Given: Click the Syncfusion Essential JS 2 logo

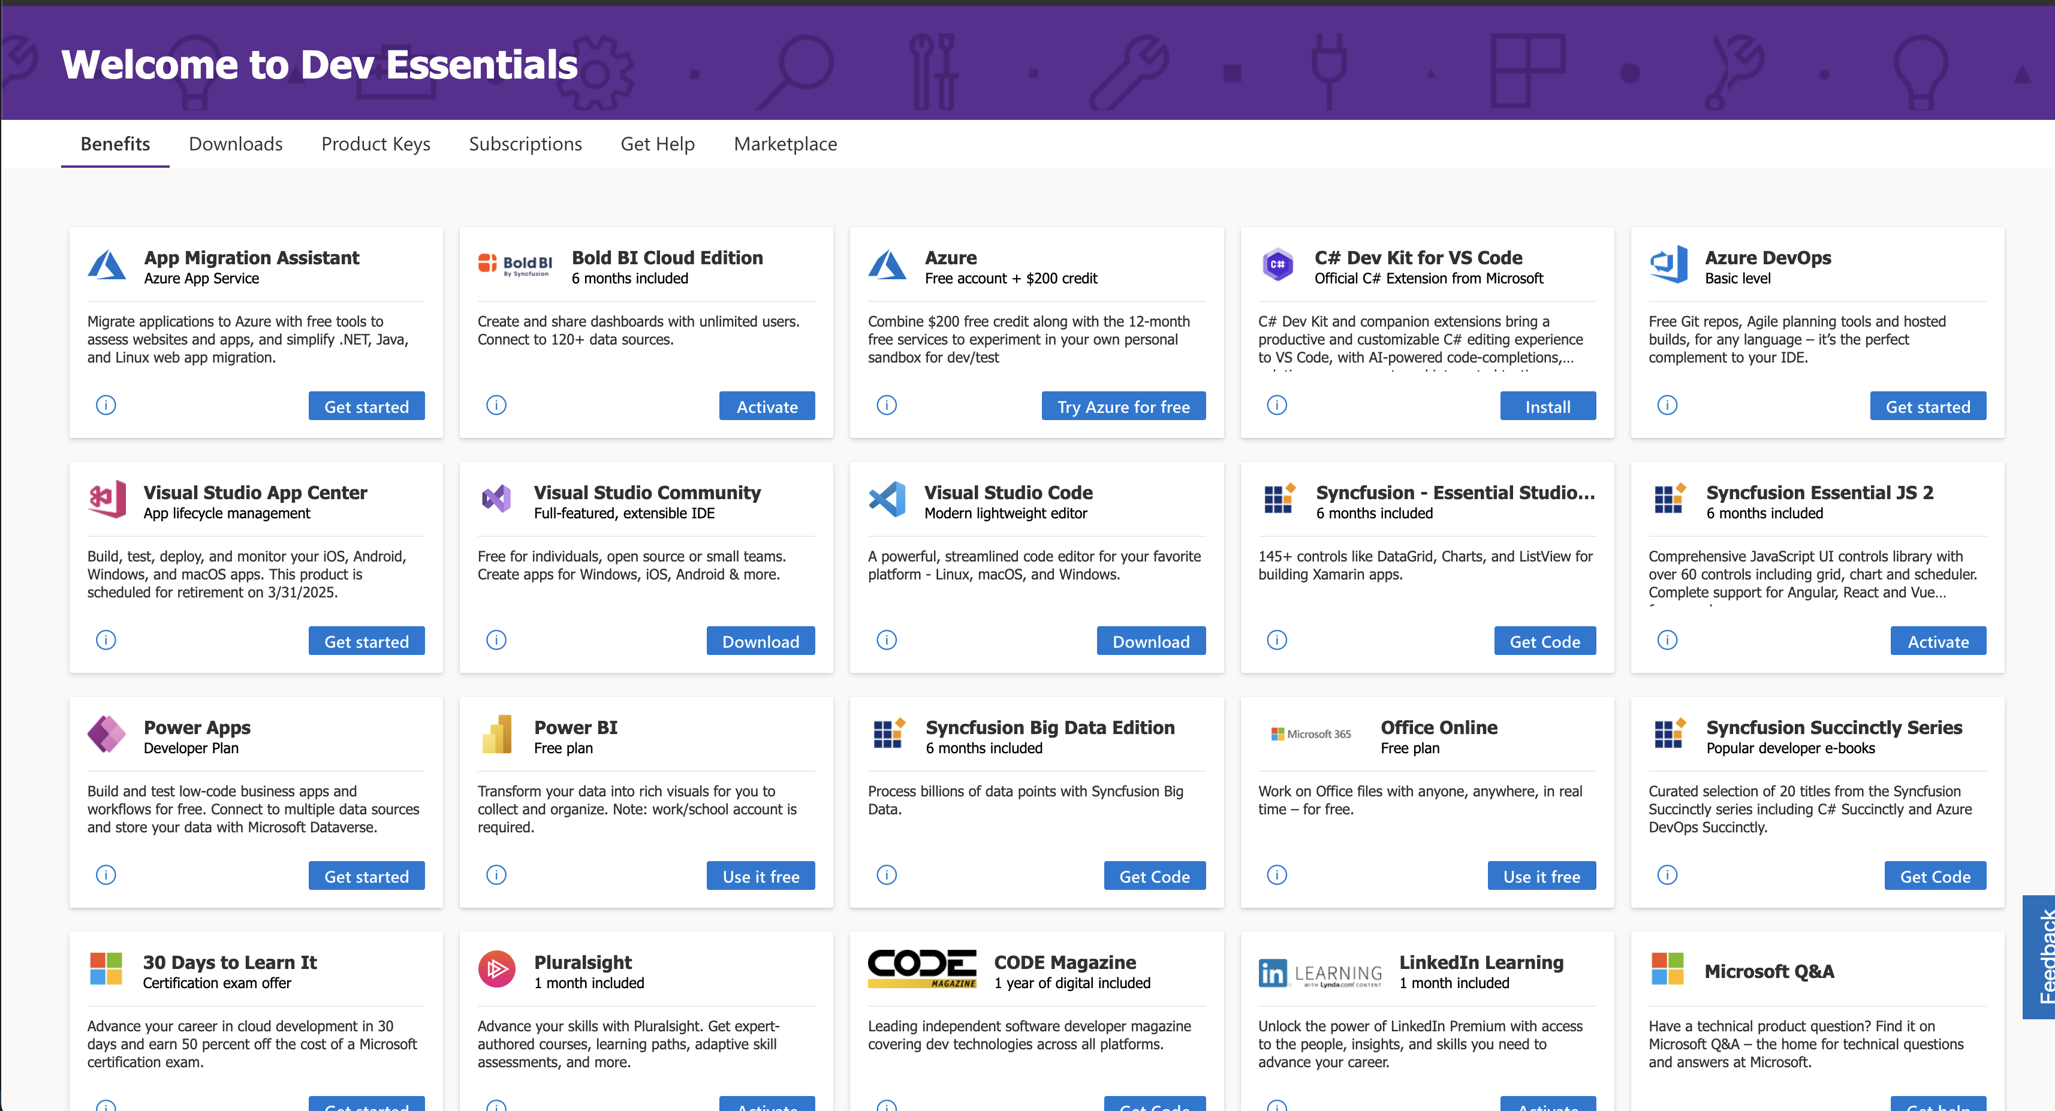Looking at the screenshot, I should (1670, 499).
